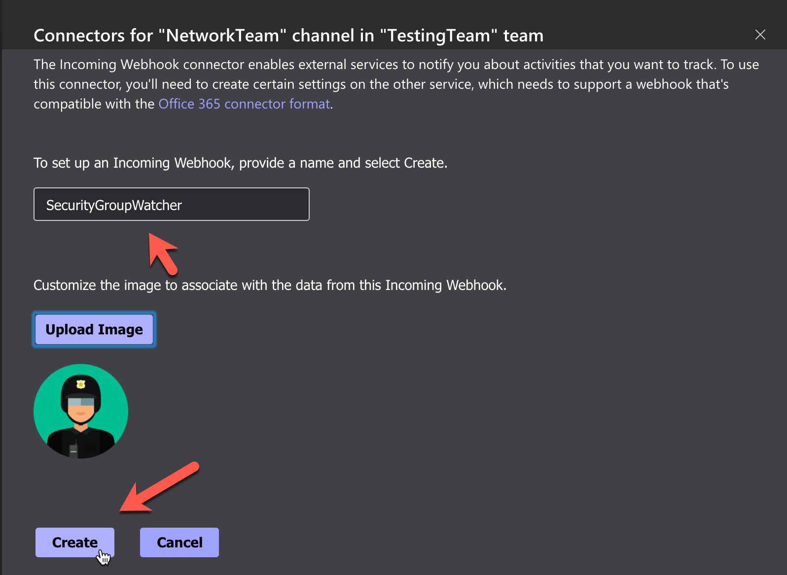Click the SecurityGroupWatcher name input field
Viewport: 787px width, 575px height.
(172, 204)
